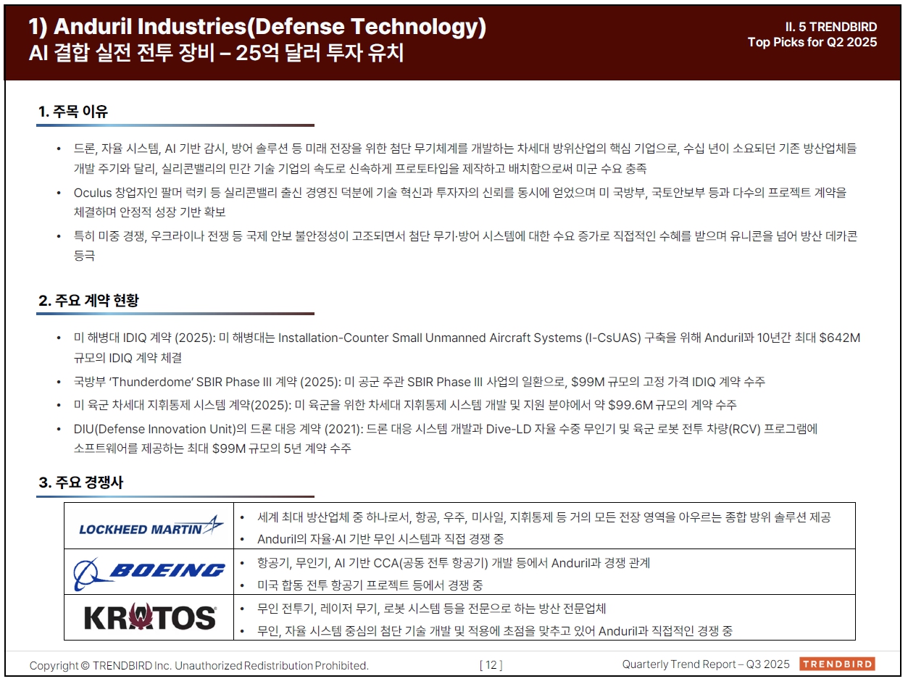The height and width of the screenshot is (684, 908).
Task: Click the bullet "미 육군 차세대 지휘통제 시스템 계약(2025)"
Action: (x=405, y=404)
